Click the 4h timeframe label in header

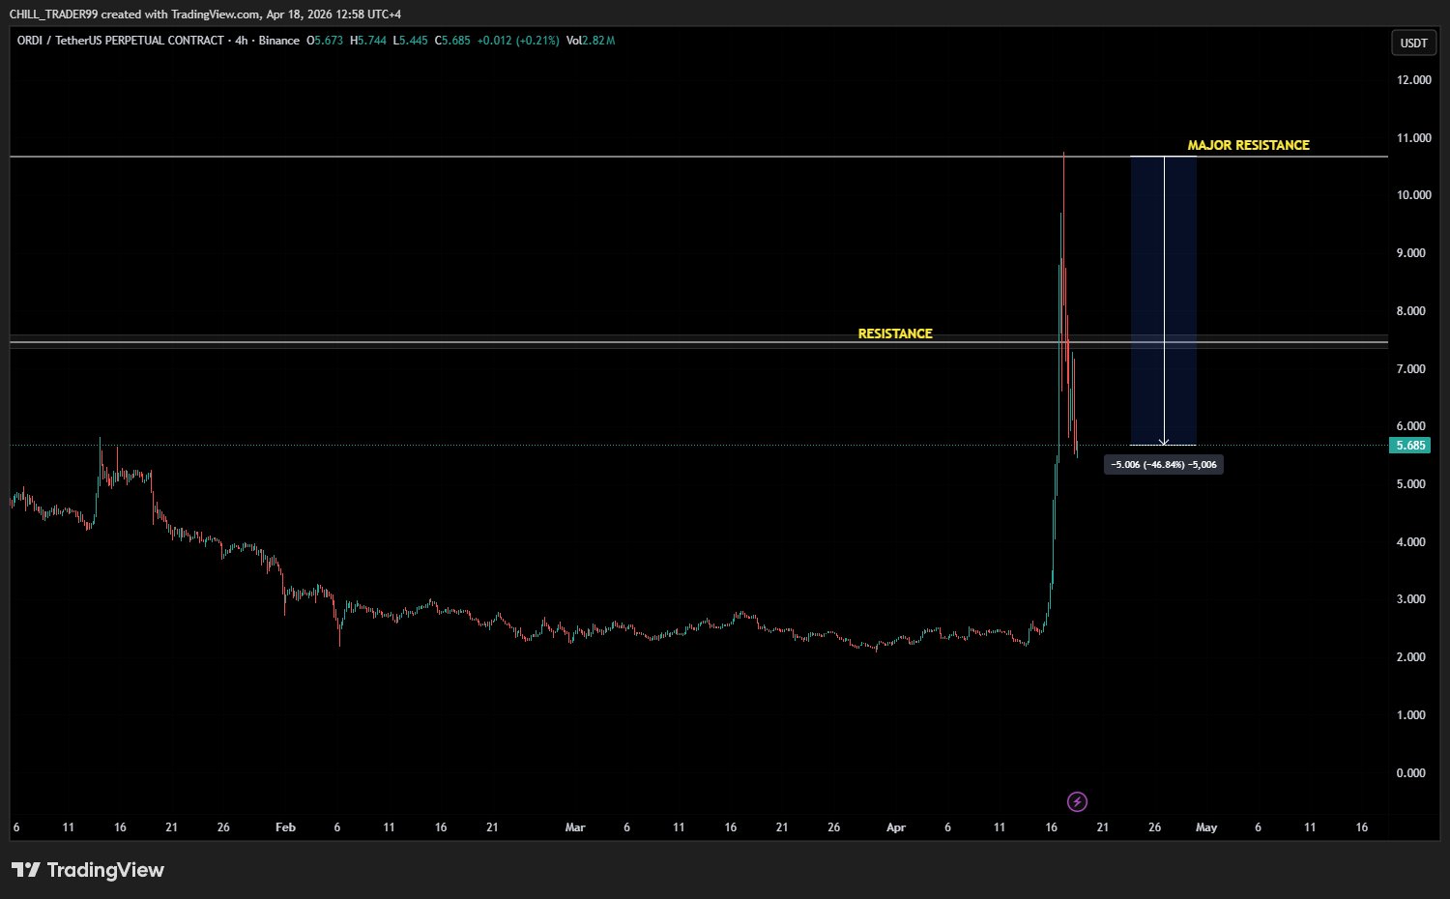pyautogui.click(x=242, y=41)
